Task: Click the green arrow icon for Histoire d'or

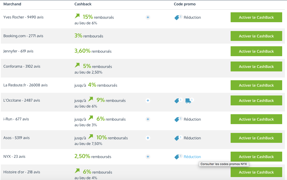Action: [x=77, y=171]
